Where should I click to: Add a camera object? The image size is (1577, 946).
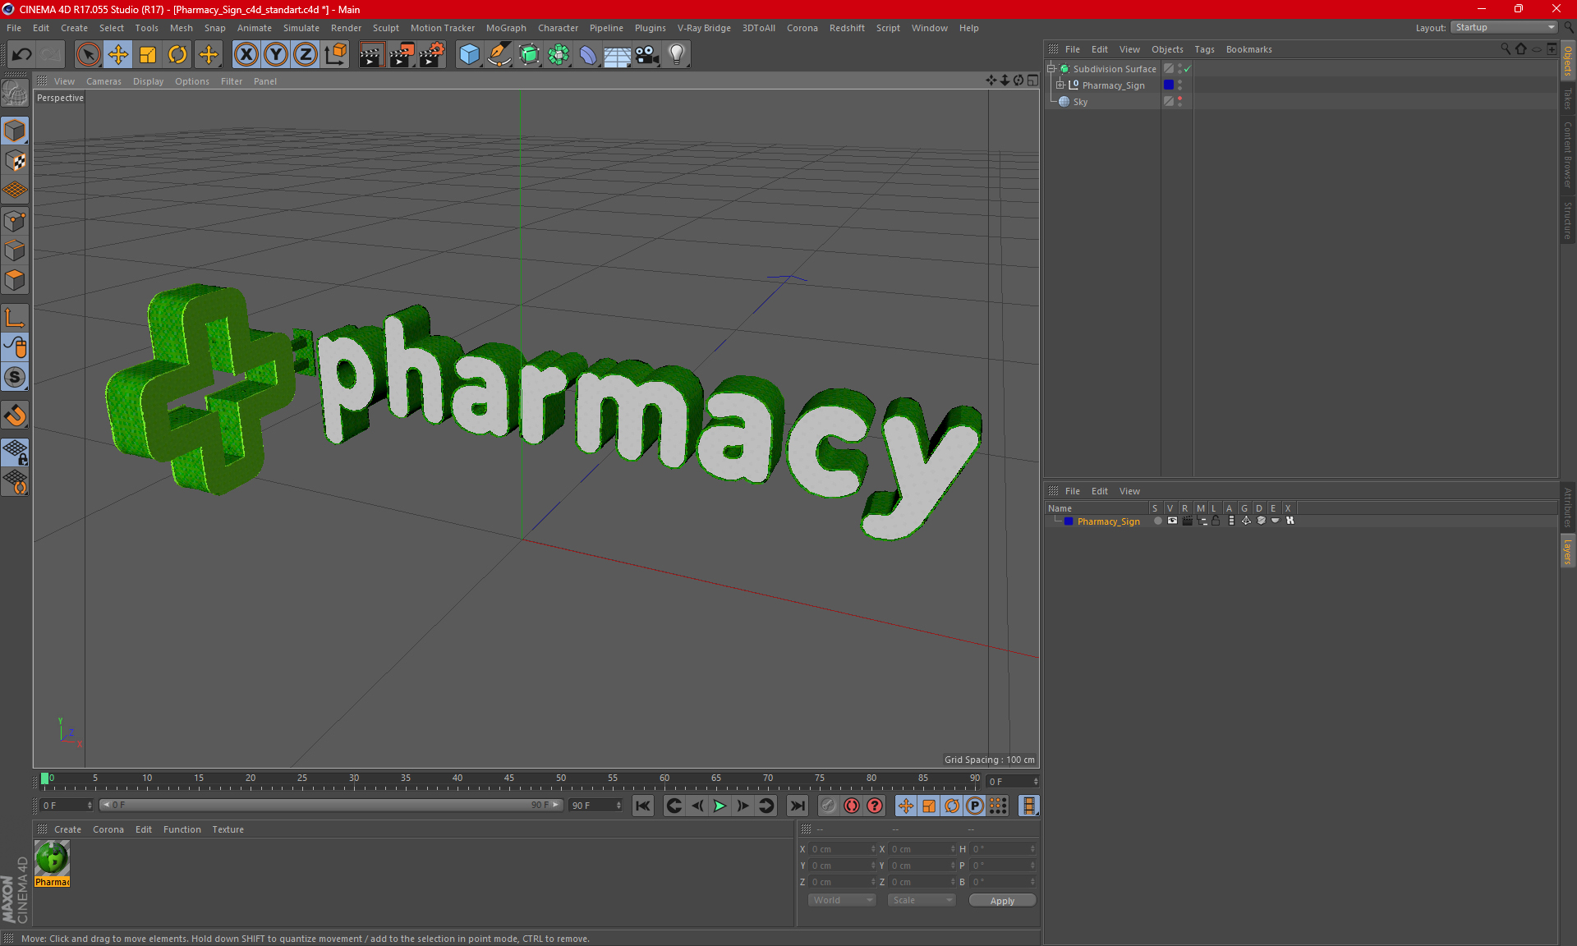coord(647,55)
